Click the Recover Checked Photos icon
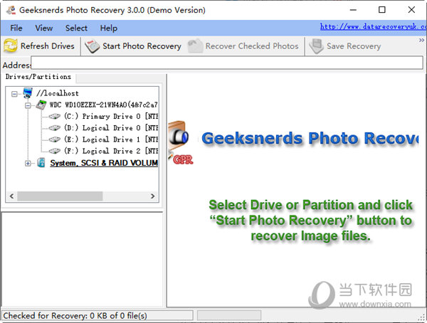427x323 pixels. tap(195, 46)
